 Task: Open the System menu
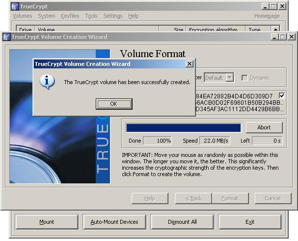pyautogui.click(x=47, y=16)
